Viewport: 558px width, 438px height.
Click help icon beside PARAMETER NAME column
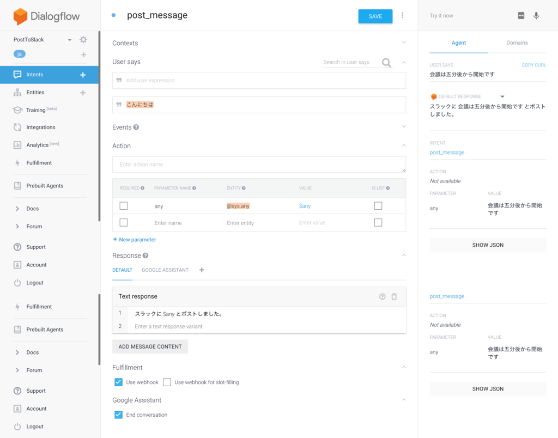click(x=195, y=188)
